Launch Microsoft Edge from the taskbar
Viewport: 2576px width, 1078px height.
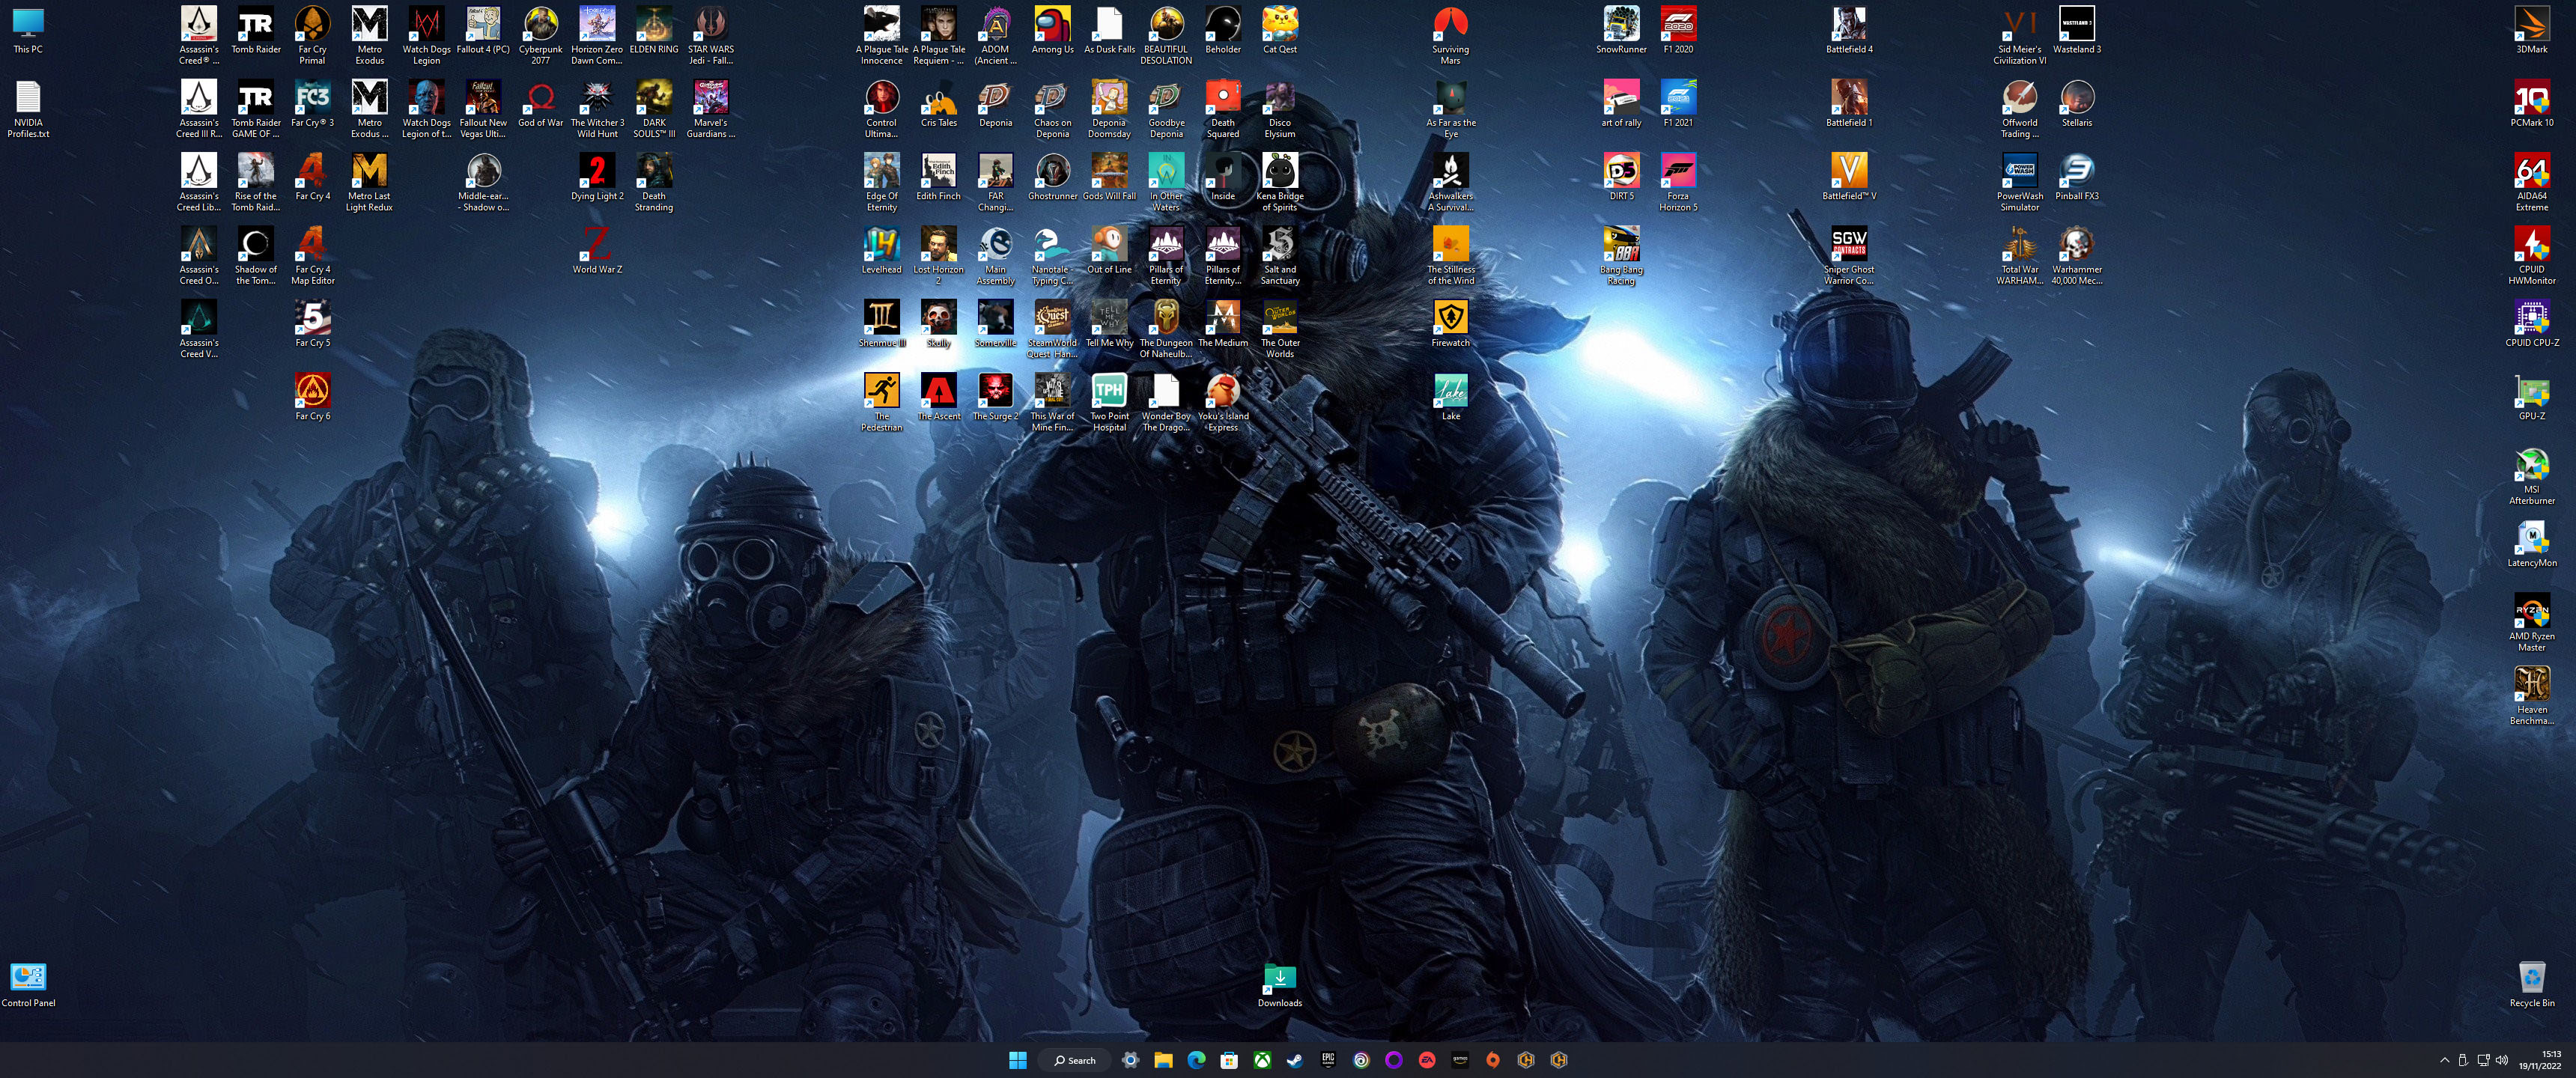click(x=1196, y=1060)
